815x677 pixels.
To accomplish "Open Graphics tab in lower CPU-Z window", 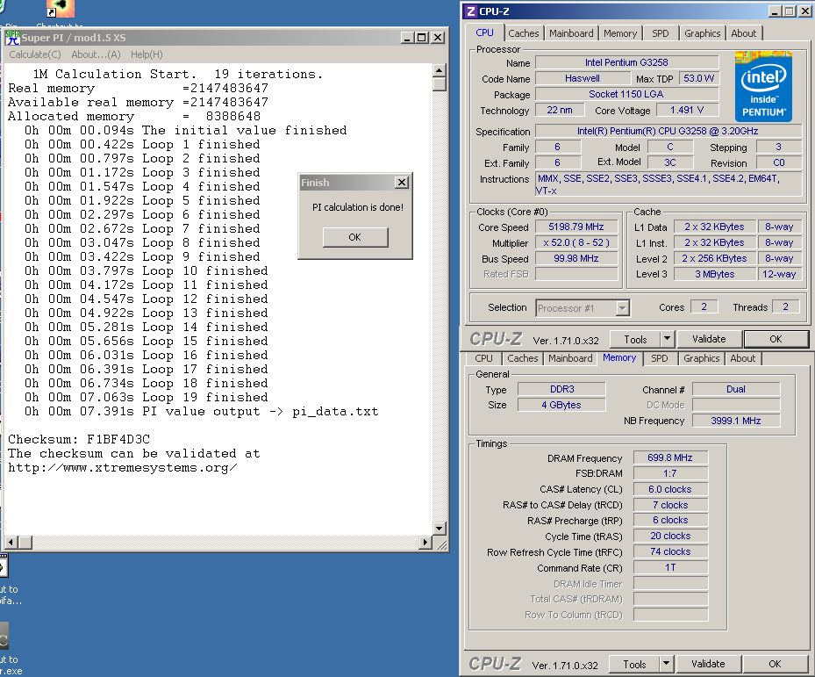I will click(x=701, y=358).
